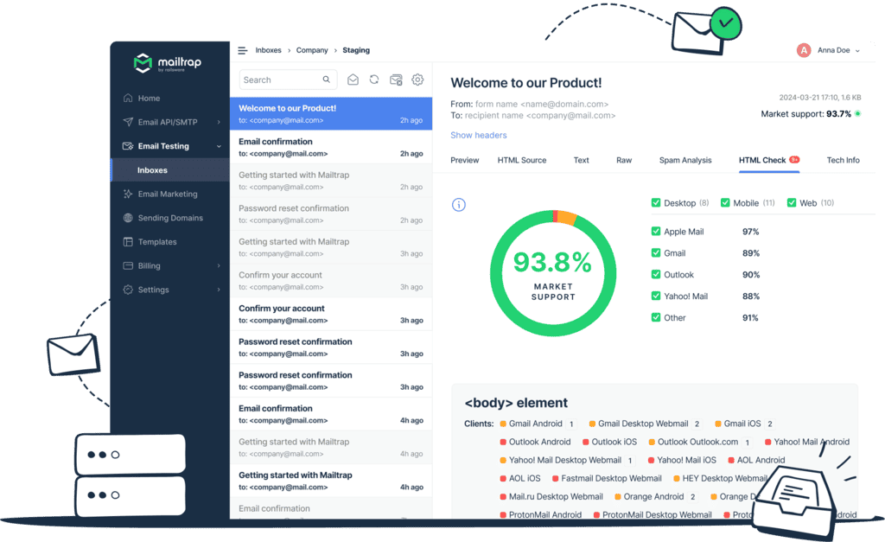Collapse the Email Testing section chevron
The width and height of the screenshot is (885, 542).
pyautogui.click(x=219, y=146)
